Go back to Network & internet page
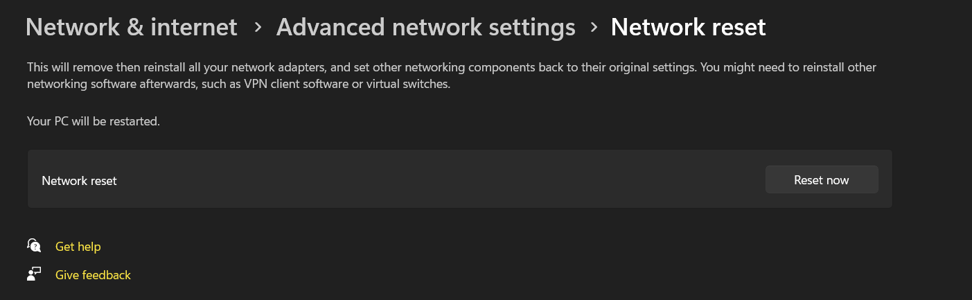This screenshot has width=972, height=300. [132, 27]
